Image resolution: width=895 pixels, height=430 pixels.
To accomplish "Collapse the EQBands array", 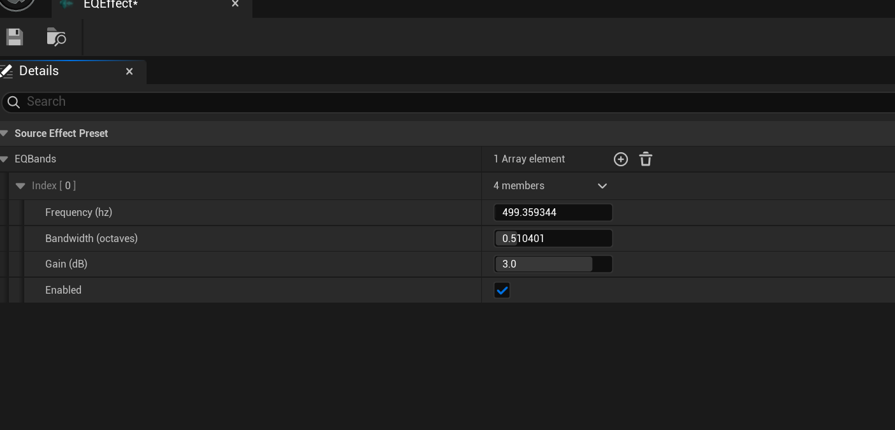I will click(4, 159).
